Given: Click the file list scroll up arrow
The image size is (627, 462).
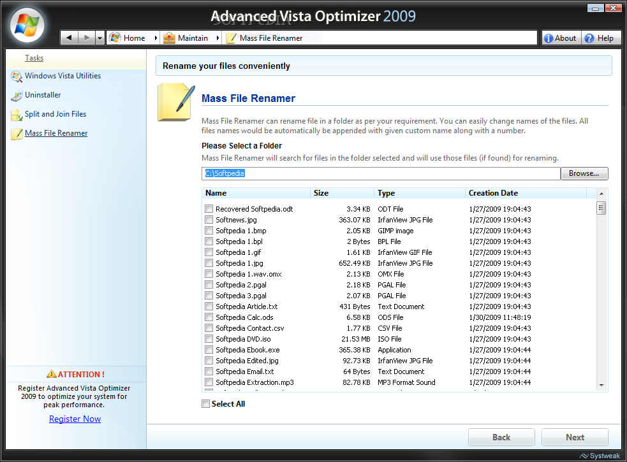Looking at the screenshot, I should coord(601,194).
